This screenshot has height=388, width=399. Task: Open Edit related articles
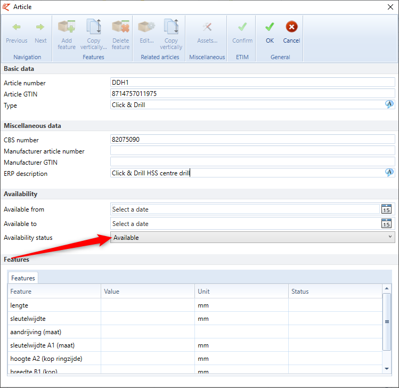[146, 33]
